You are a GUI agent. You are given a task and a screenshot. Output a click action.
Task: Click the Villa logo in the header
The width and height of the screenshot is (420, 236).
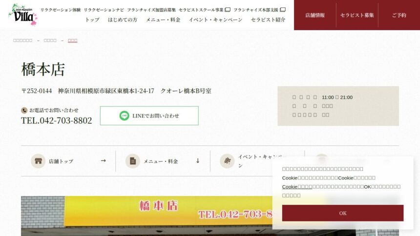point(22,14)
